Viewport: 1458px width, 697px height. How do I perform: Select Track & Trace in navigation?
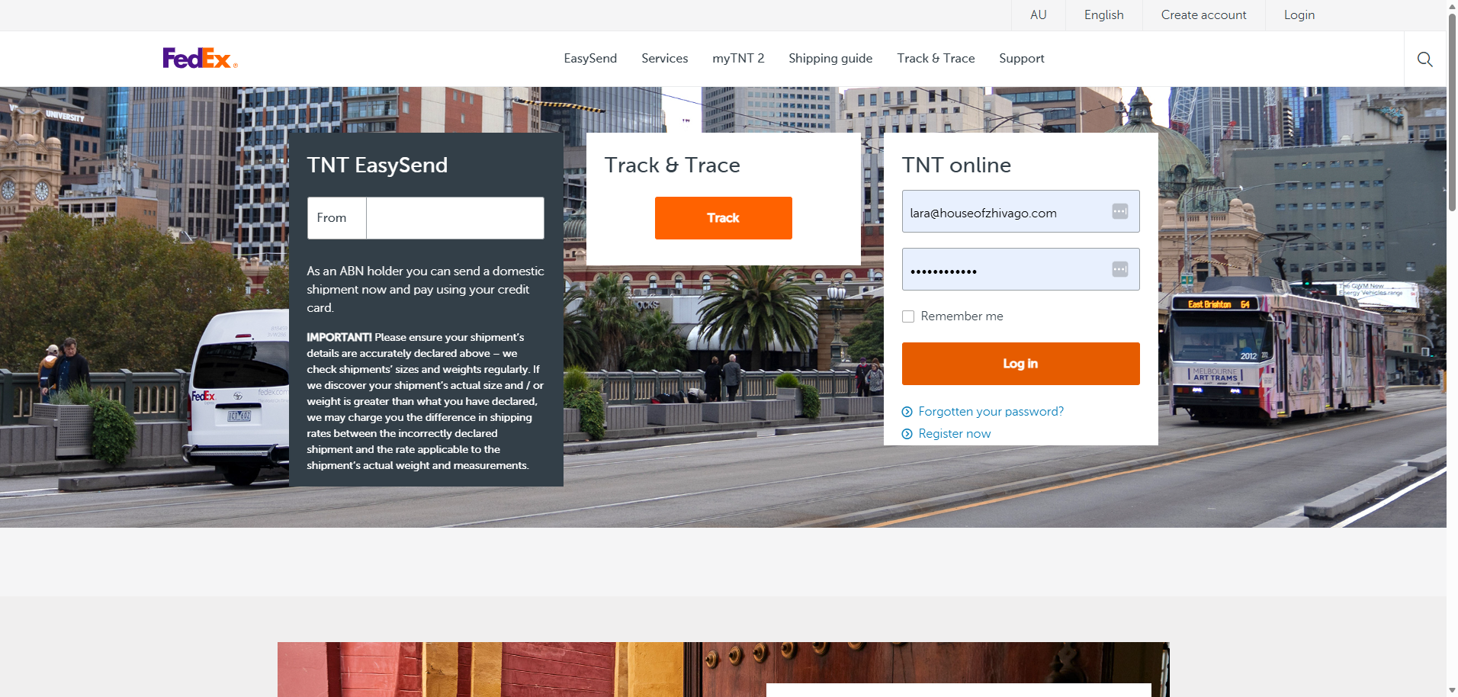point(936,59)
